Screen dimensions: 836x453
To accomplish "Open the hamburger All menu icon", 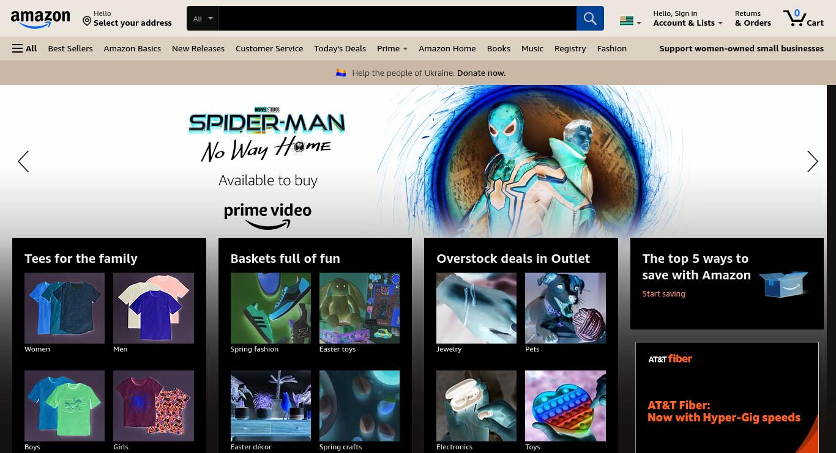I will click(17, 48).
